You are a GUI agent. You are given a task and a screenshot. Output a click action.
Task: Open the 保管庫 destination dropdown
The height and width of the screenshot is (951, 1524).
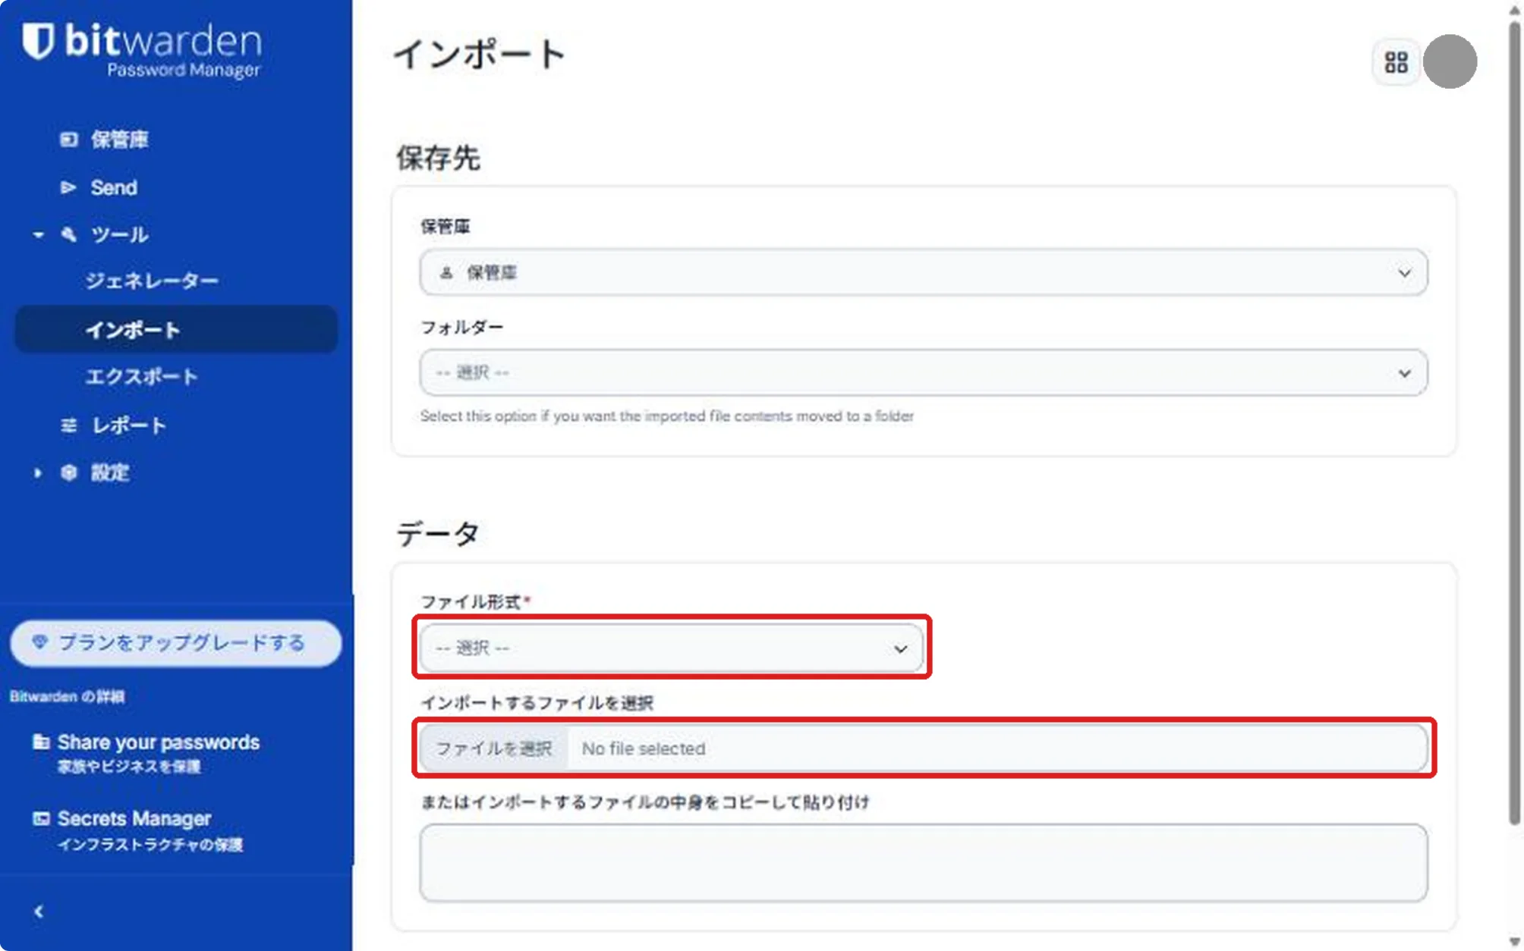click(x=924, y=273)
